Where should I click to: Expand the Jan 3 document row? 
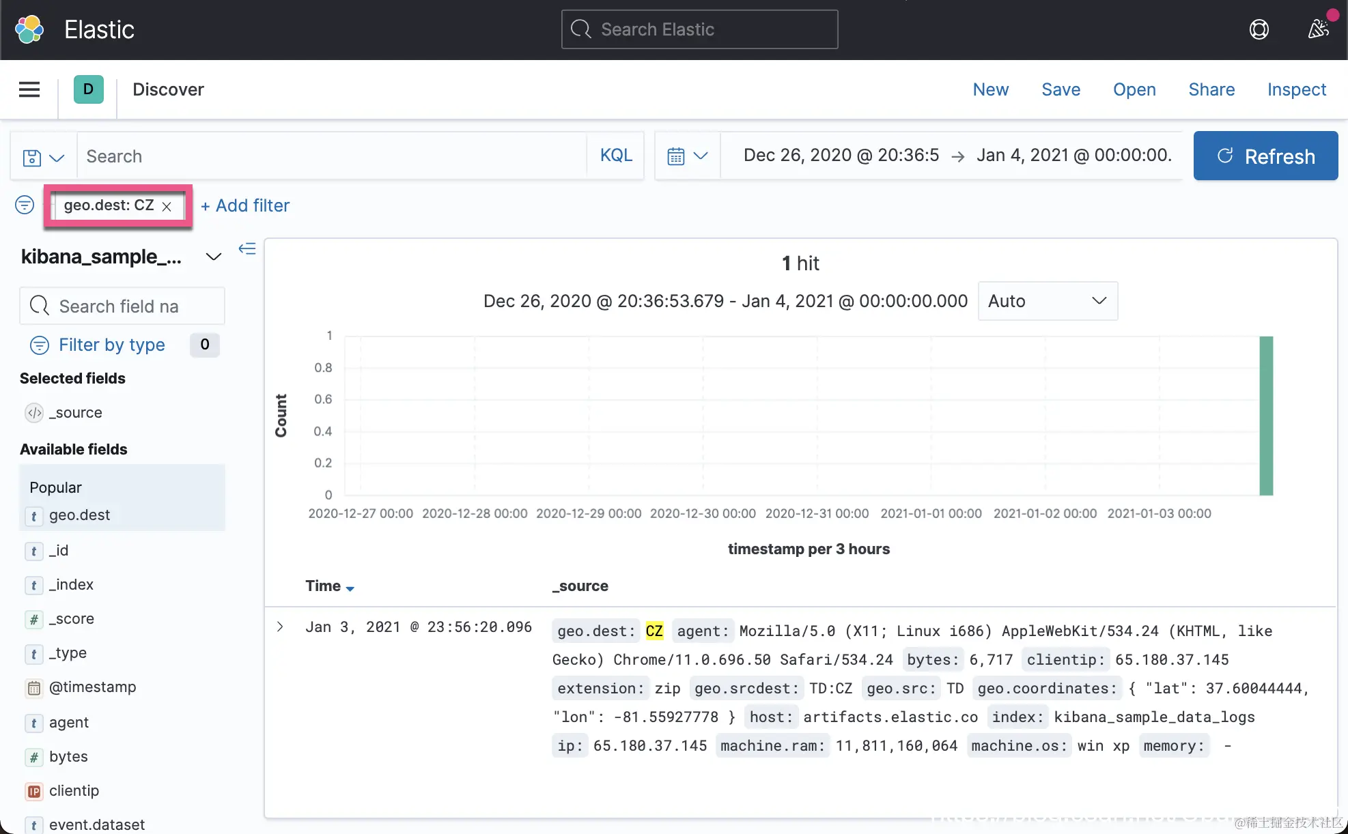[280, 627]
